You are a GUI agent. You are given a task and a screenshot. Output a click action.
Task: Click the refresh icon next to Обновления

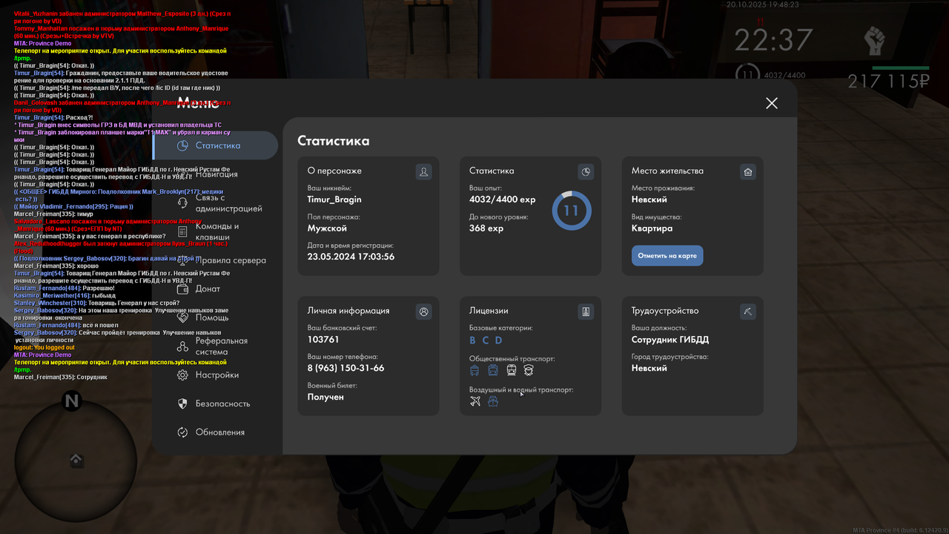[182, 432]
